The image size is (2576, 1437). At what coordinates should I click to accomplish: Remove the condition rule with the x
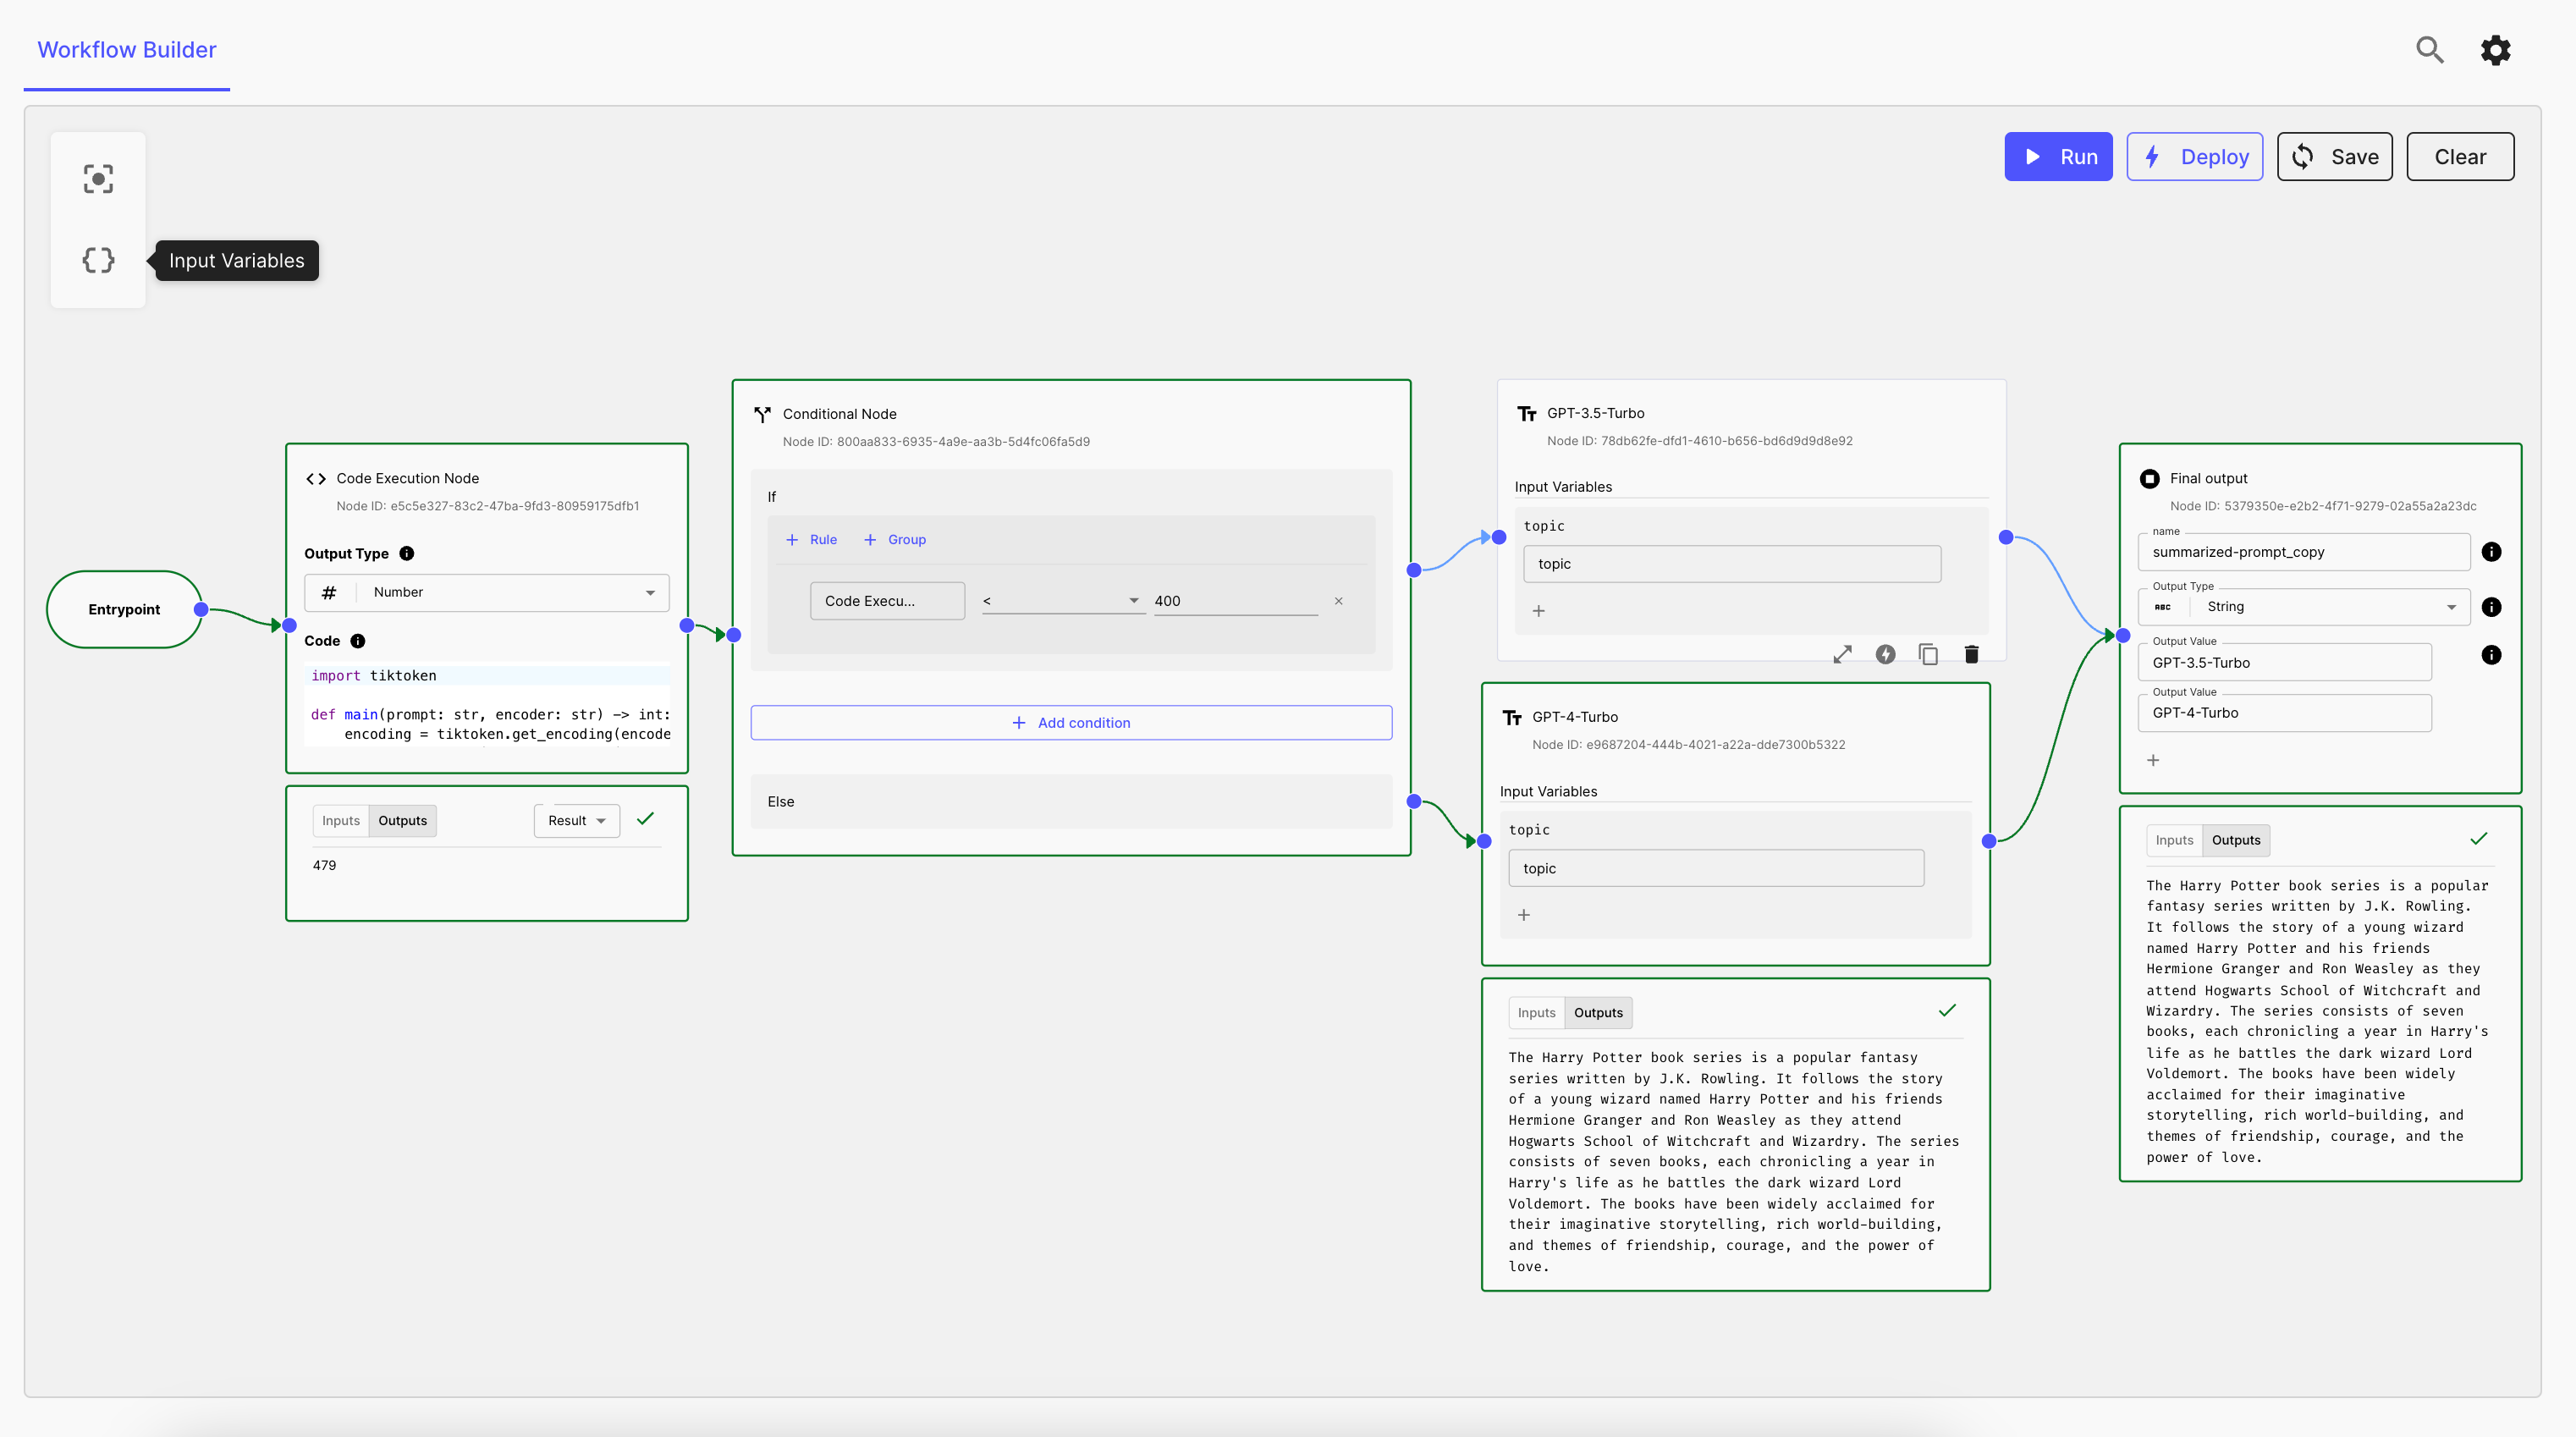coord(1338,601)
